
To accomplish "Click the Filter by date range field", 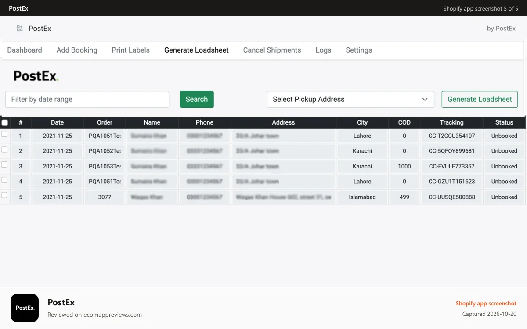I will [x=87, y=99].
